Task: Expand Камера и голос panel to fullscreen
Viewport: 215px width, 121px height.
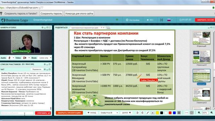Action: [x=50, y=28]
